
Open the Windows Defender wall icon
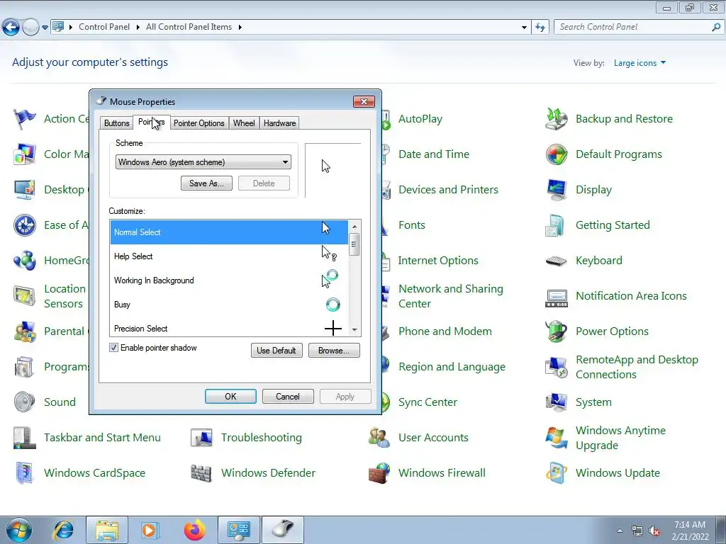[201, 473]
